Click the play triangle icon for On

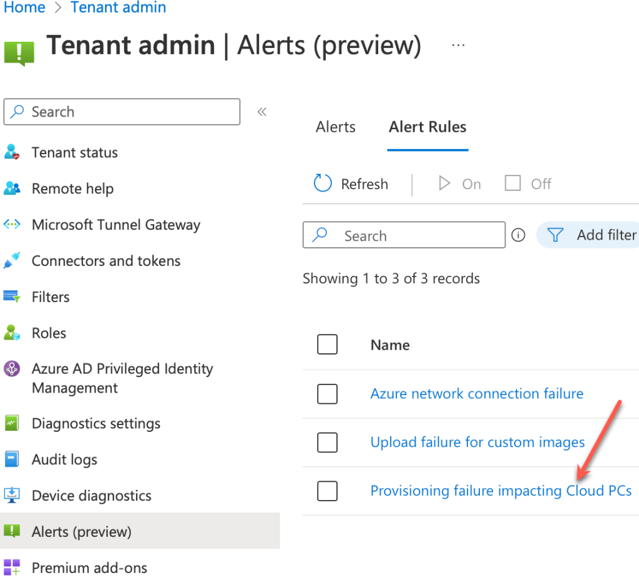(444, 184)
